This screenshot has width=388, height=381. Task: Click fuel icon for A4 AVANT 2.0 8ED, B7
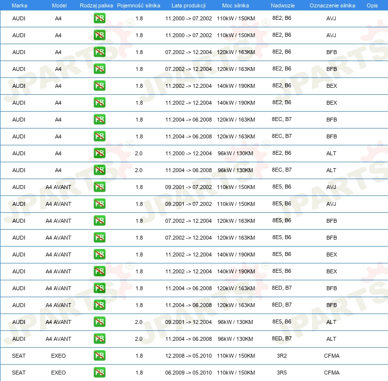tap(99, 339)
